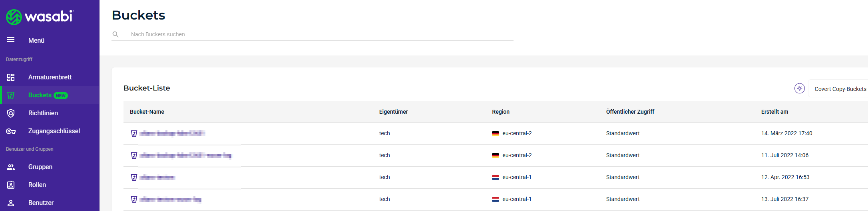Sort by Erstellt am column header
Image resolution: width=868 pixels, height=211 pixels.
click(774, 112)
